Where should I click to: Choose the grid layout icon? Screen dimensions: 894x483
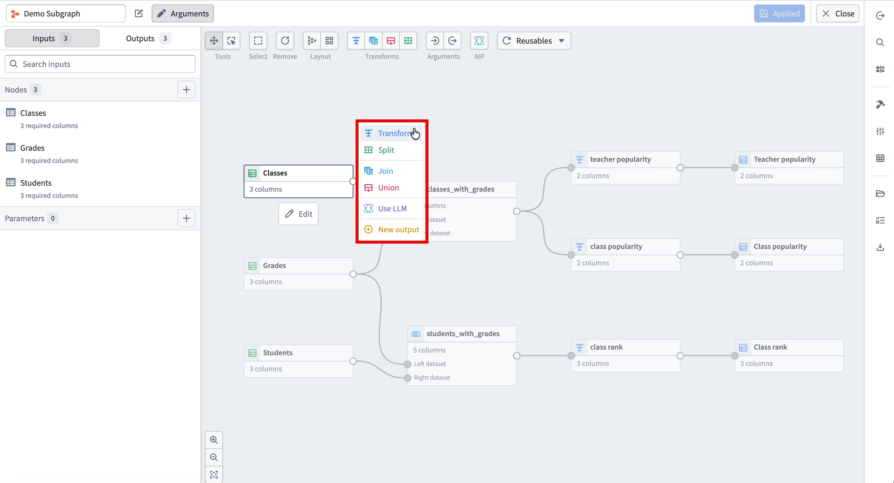click(x=329, y=41)
